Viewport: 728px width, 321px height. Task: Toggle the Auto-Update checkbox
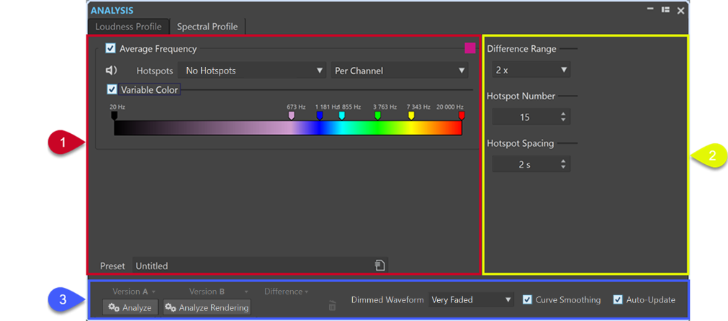click(x=618, y=299)
